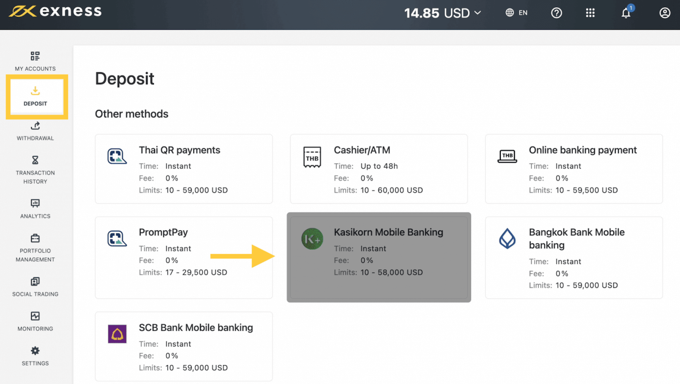This screenshot has width=680, height=384.
Task: Open the notifications bell
Action: click(626, 13)
